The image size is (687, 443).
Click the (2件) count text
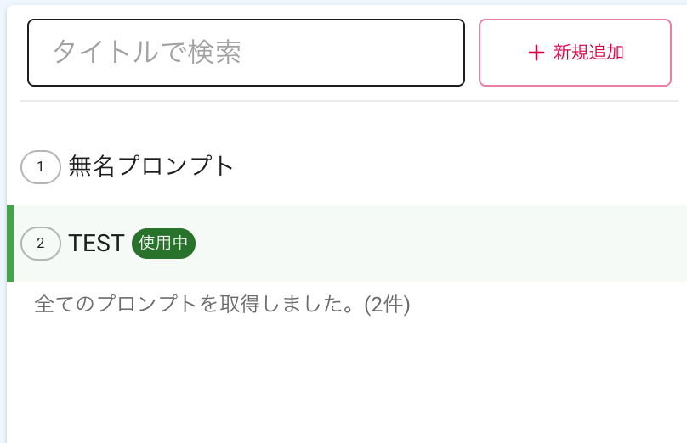click(387, 304)
